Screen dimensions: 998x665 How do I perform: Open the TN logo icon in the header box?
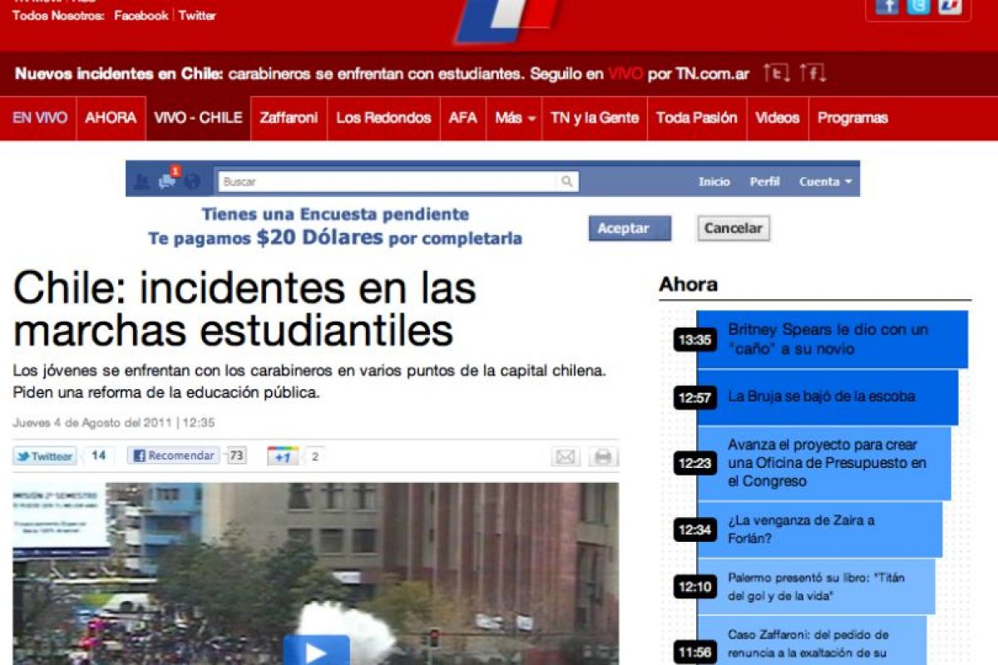point(950,6)
